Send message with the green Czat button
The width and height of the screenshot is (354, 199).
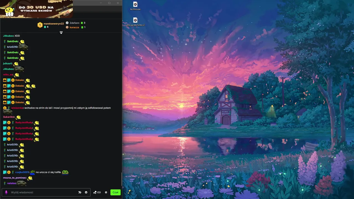point(115,192)
